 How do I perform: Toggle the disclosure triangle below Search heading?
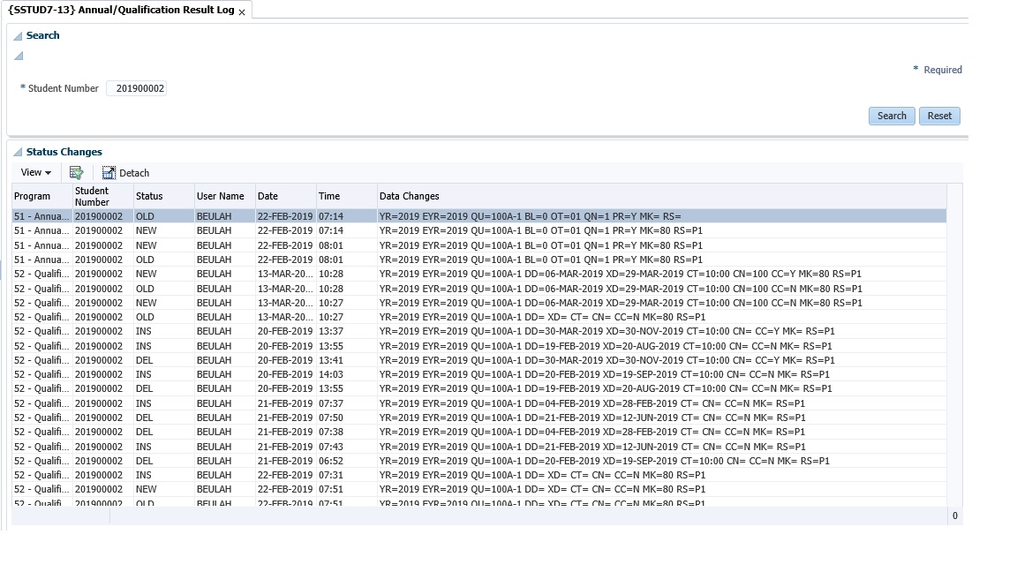[19, 56]
